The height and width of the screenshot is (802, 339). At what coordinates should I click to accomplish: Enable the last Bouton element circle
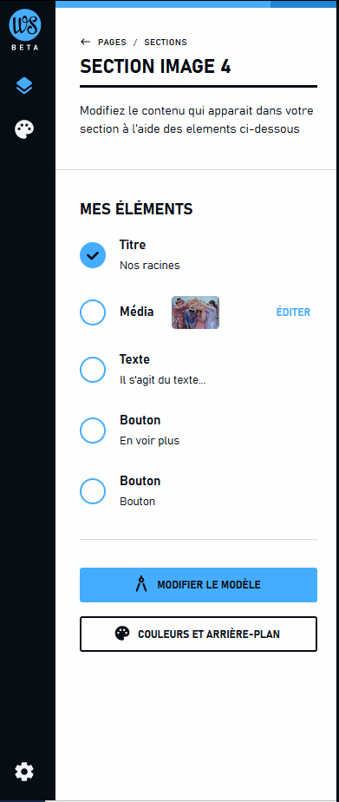click(93, 491)
